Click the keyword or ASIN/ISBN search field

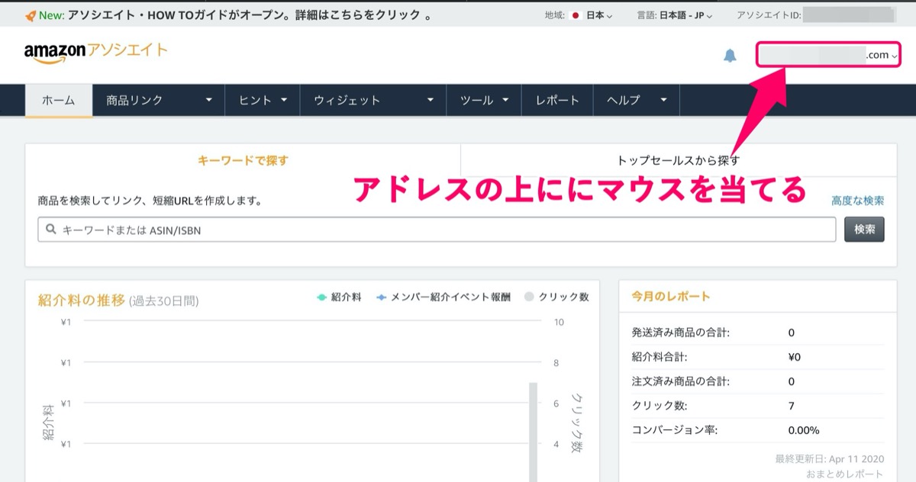437,229
